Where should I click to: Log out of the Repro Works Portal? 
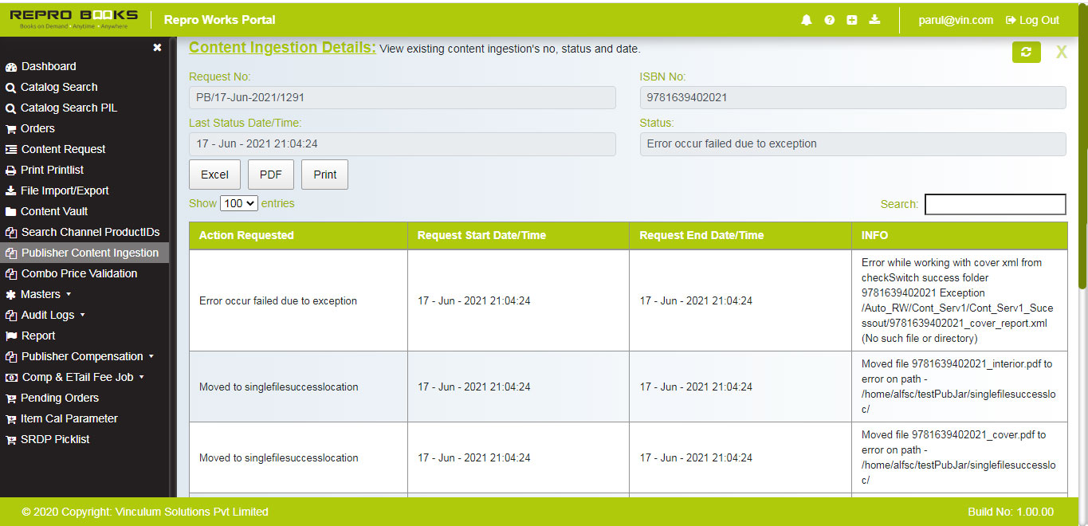(x=1031, y=19)
